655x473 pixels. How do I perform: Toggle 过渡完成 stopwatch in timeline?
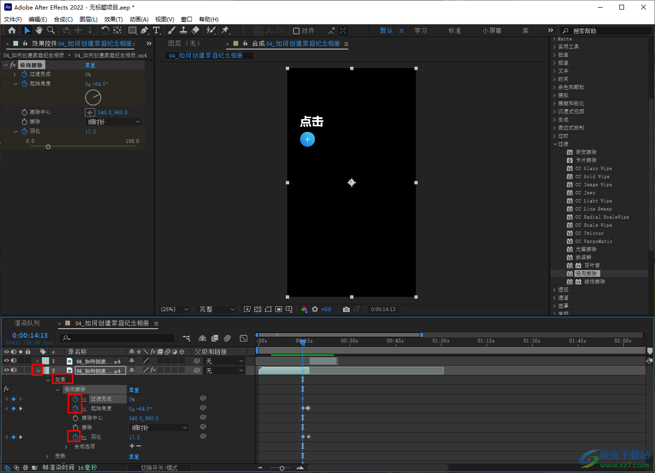point(75,399)
